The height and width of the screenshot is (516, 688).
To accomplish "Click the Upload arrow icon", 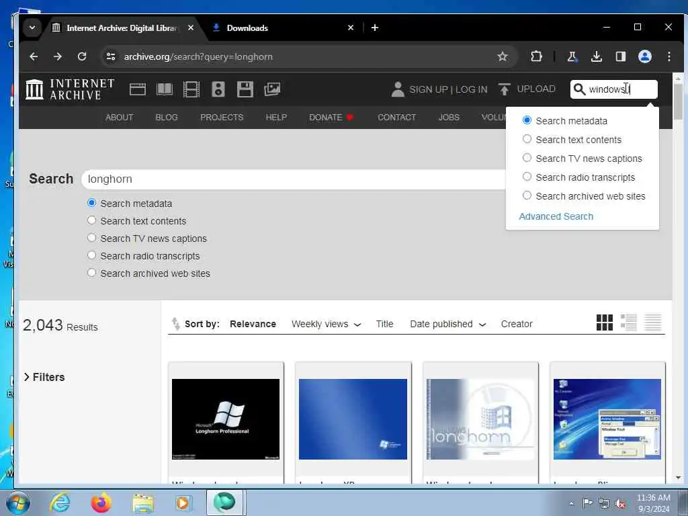I will [x=504, y=89].
